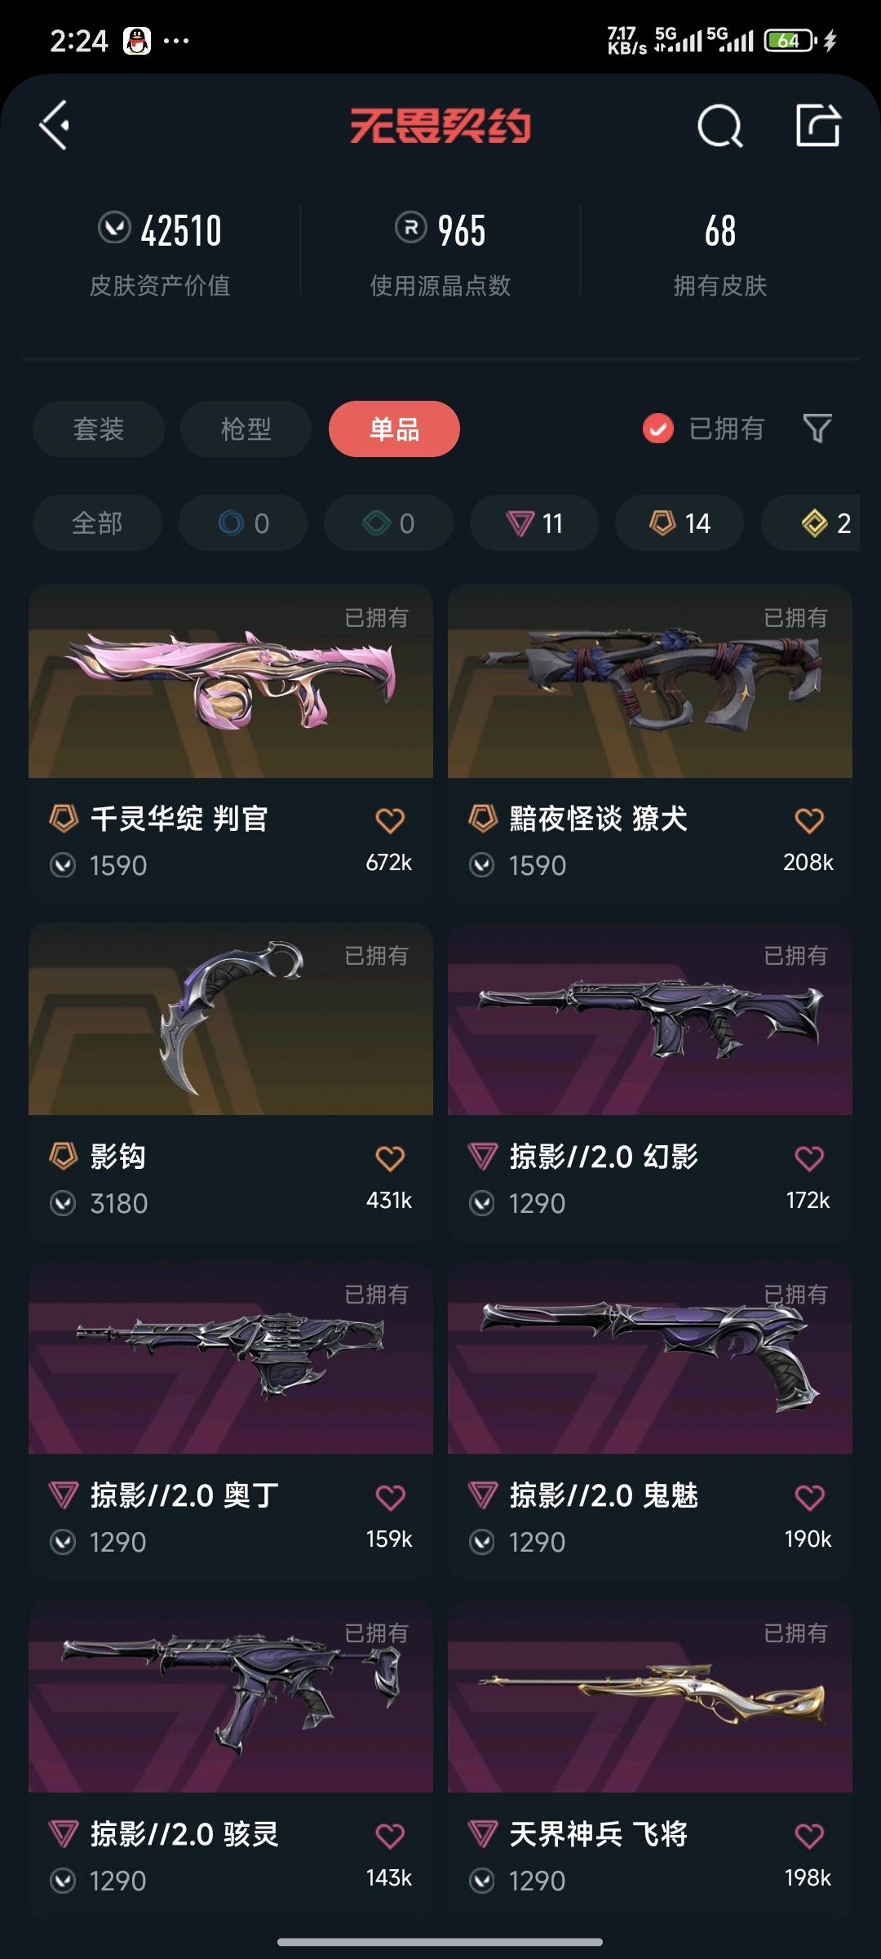Open 掠影//2.0 鬼魅 pistol thumbnail

tap(650, 1357)
